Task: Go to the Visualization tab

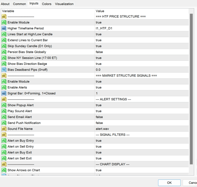Action: point(64,4)
